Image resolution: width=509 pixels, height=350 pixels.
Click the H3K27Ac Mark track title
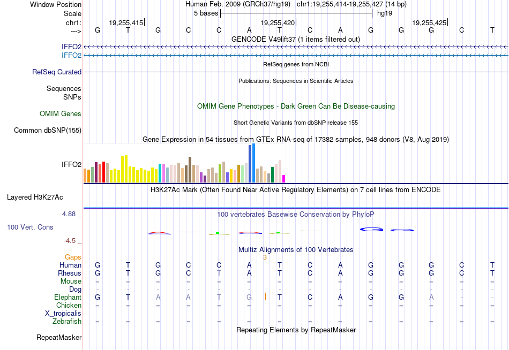296,190
